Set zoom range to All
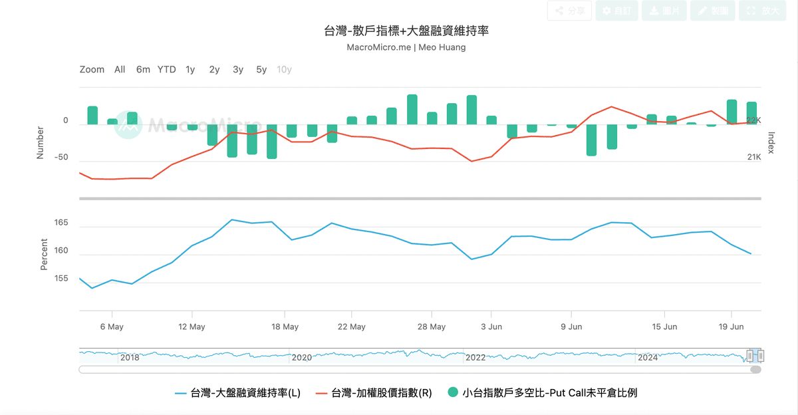 [120, 69]
